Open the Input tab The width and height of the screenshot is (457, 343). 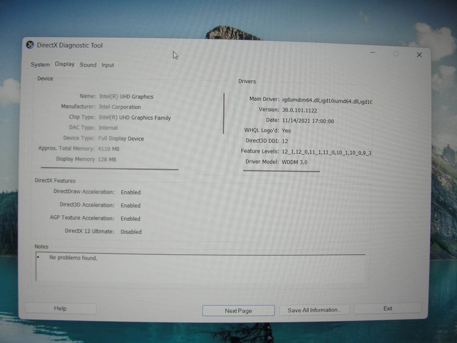point(107,65)
